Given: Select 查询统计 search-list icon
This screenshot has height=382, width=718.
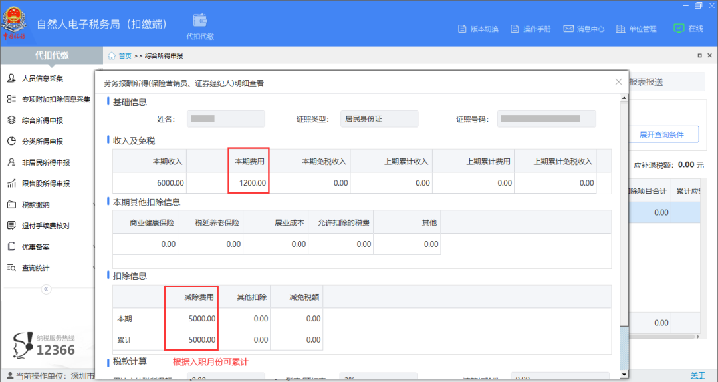Looking at the screenshot, I should pyautogui.click(x=11, y=268).
